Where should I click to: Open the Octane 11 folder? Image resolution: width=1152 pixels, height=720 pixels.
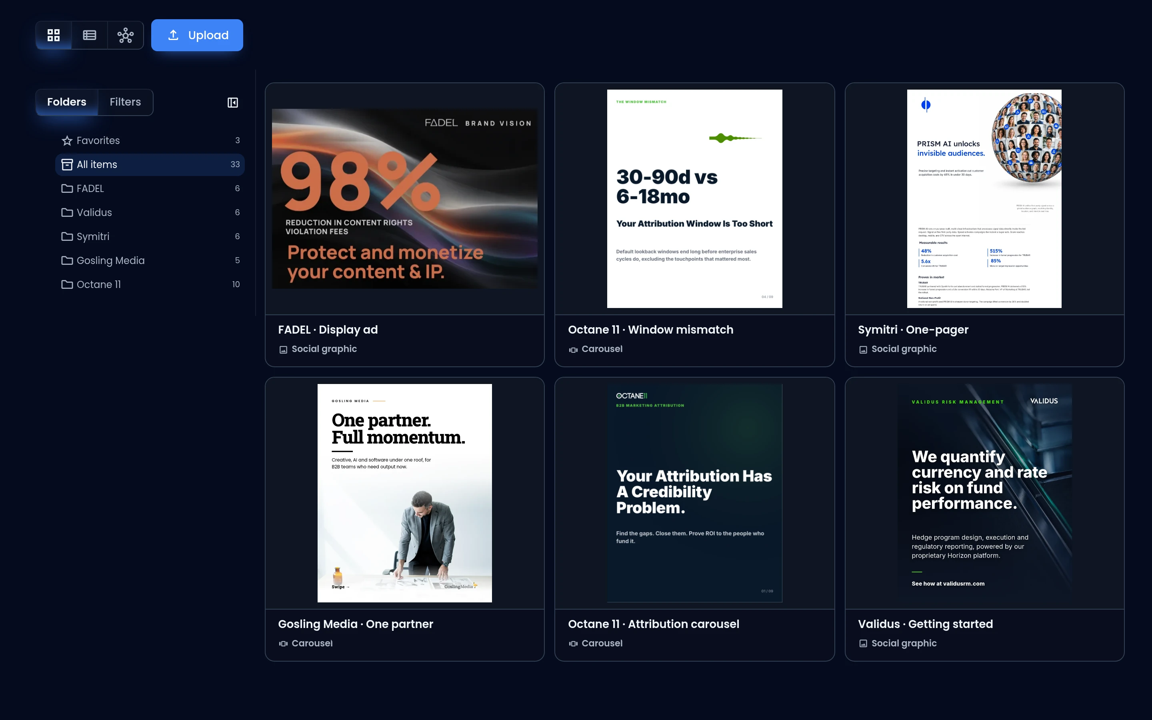[x=150, y=284]
